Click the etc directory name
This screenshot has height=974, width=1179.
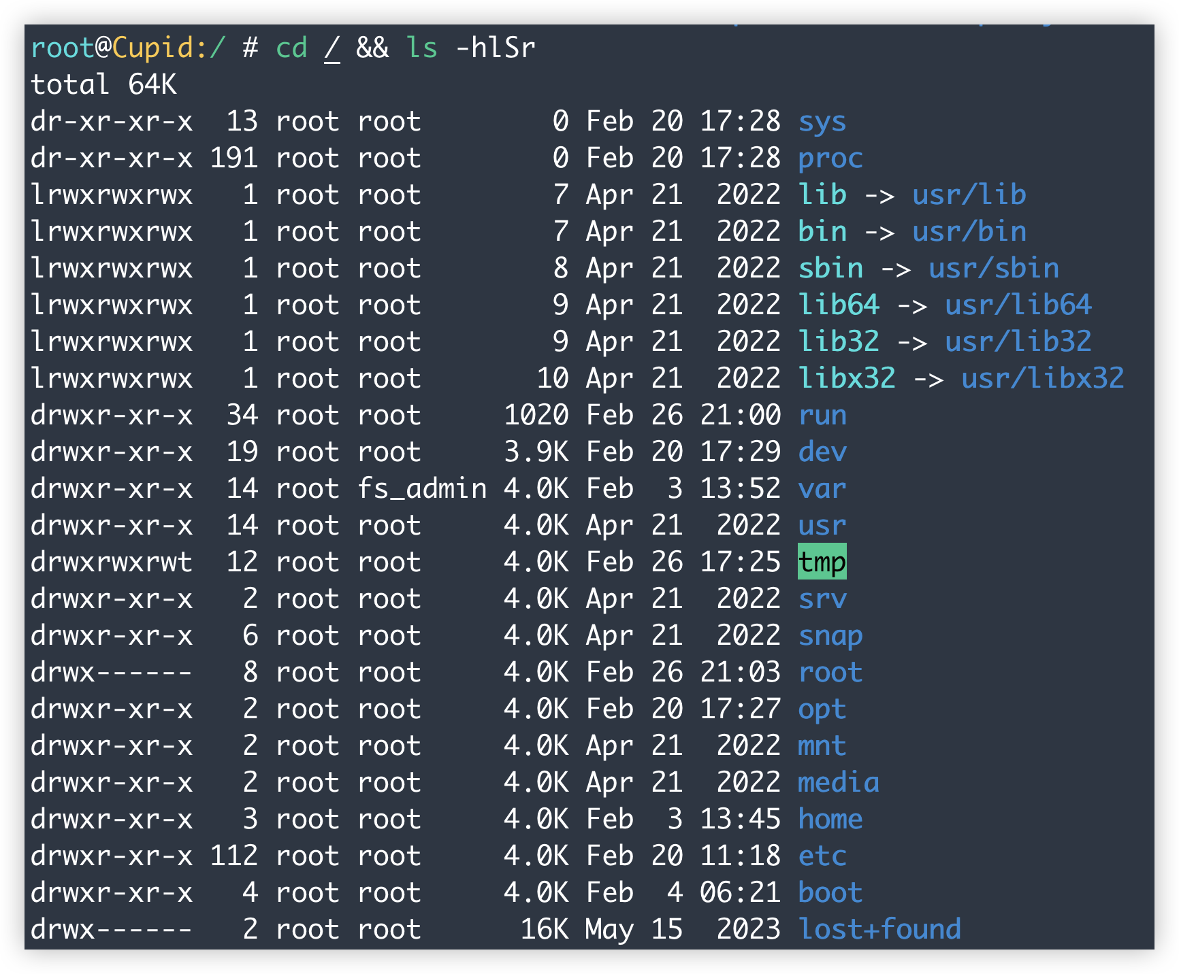[x=822, y=856]
